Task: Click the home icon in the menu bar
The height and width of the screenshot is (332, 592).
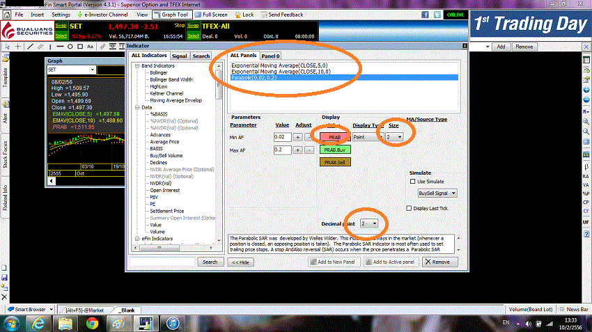Action: (x=7, y=15)
